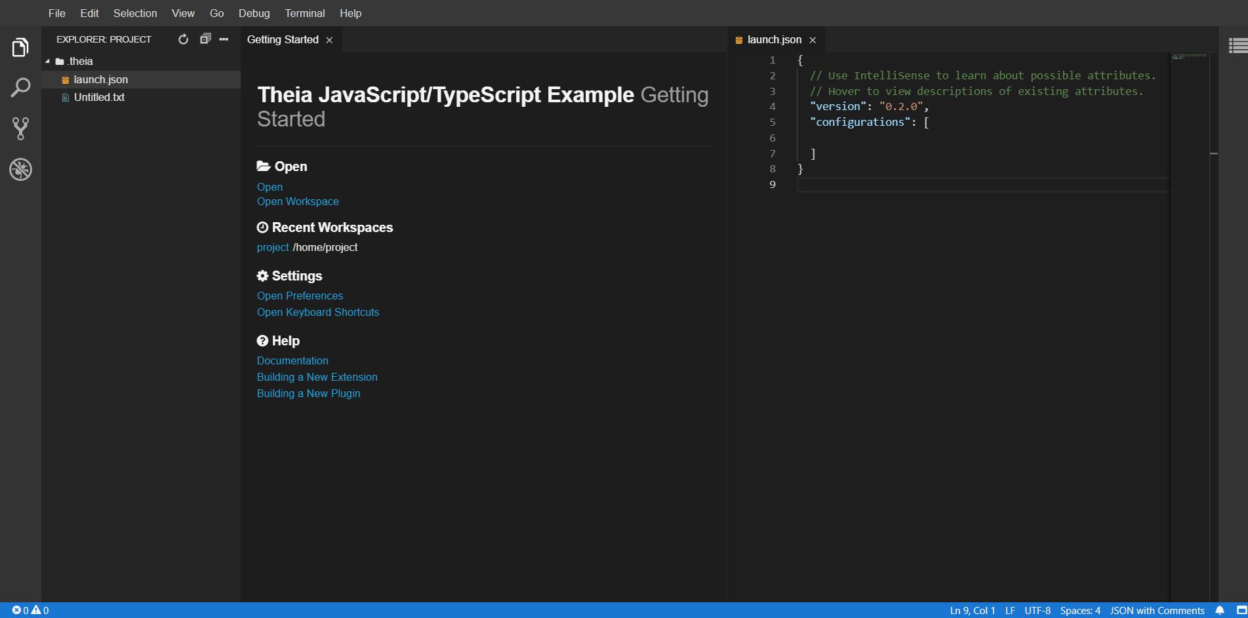Open the Terminal menu

[x=304, y=13]
